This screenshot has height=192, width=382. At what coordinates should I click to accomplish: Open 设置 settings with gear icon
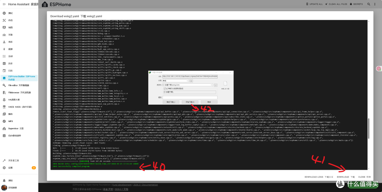(x=19, y=168)
